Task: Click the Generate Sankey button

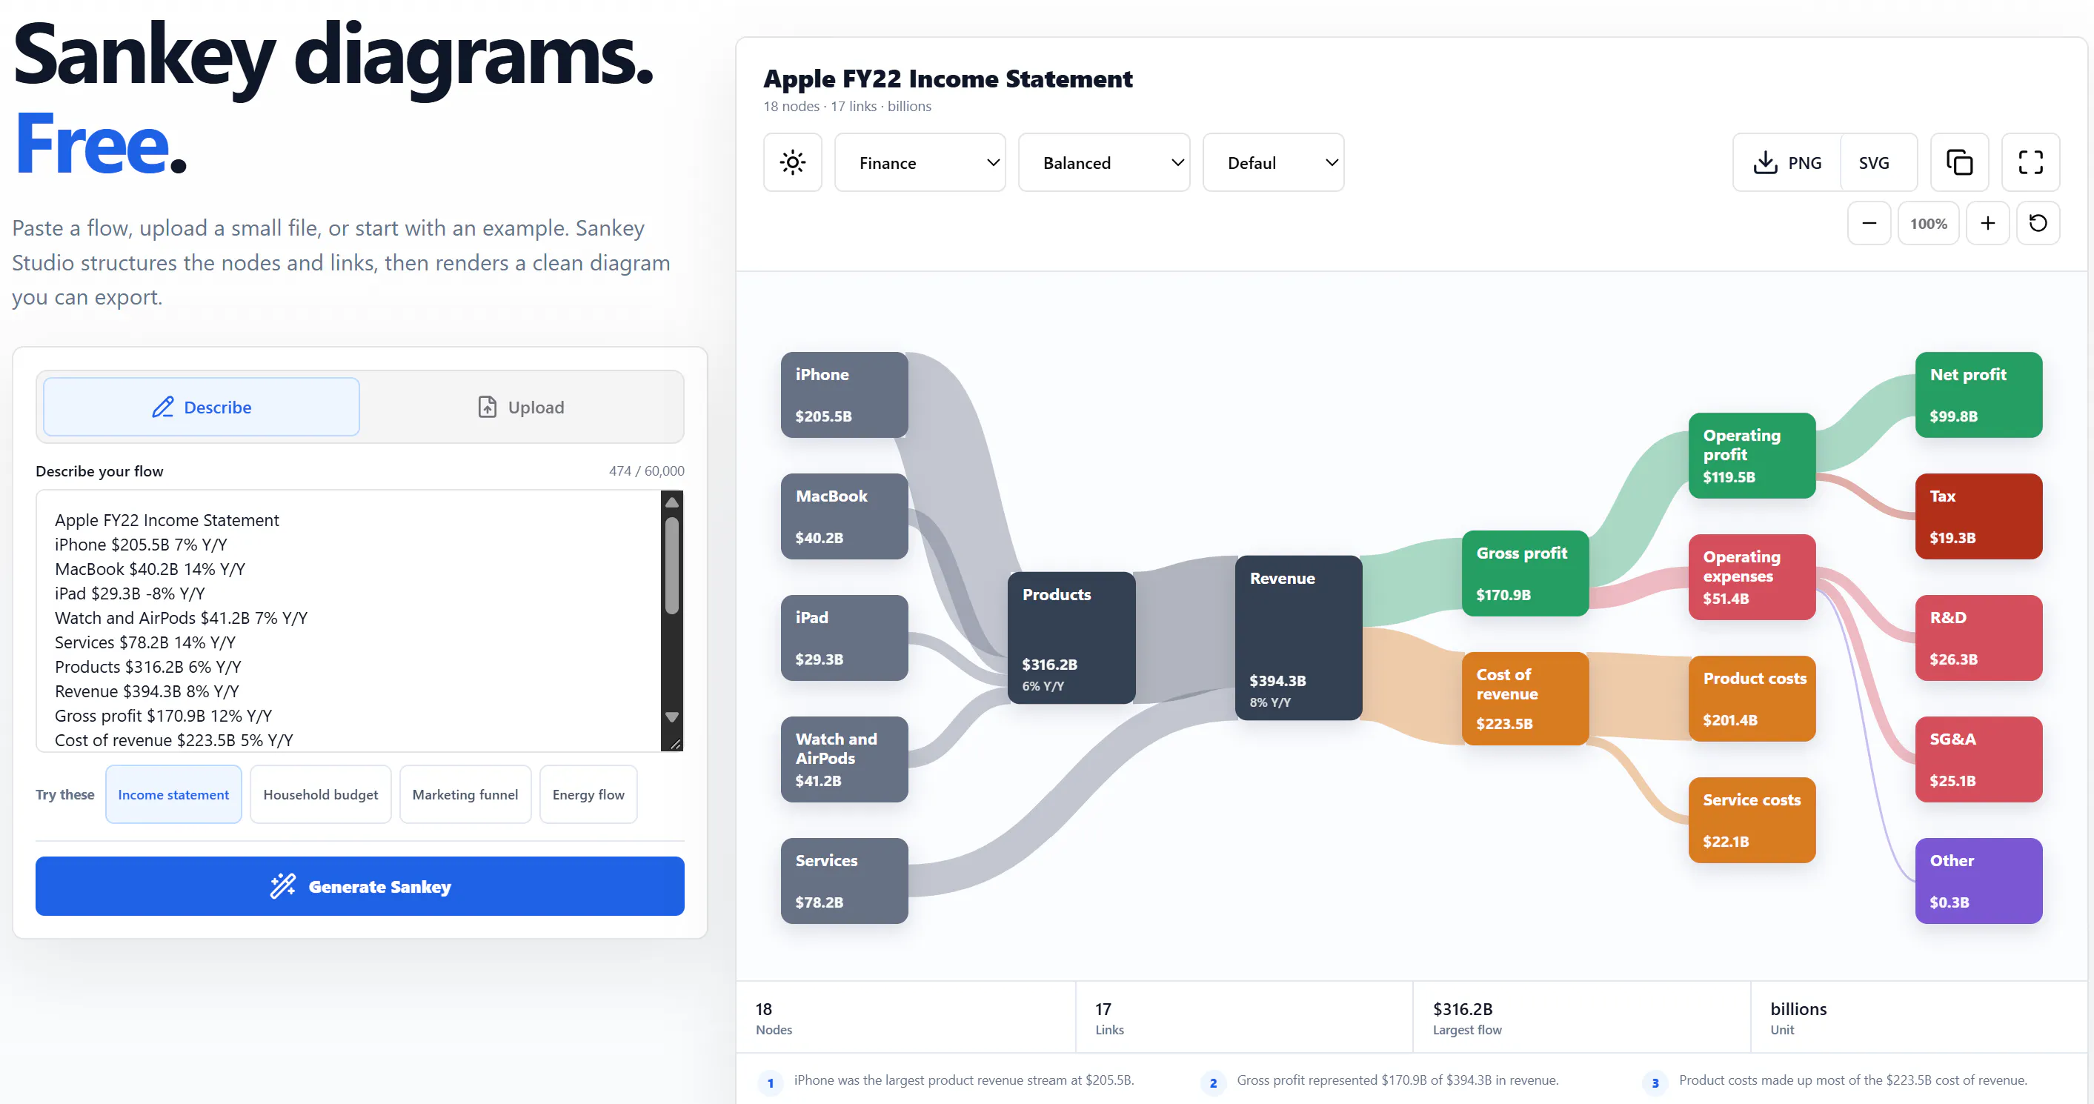Action: (x=360, y=886)
